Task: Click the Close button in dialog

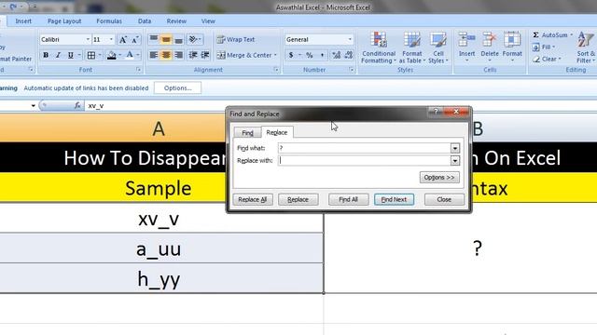Action: (x=444, y=199)
